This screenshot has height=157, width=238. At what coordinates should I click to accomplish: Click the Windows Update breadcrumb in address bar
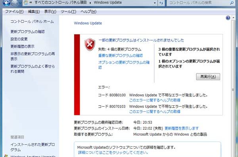(x=108, y=2)
